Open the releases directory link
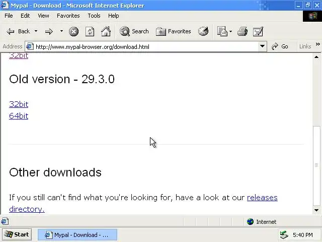322x242 pixels. click(262, 198)
